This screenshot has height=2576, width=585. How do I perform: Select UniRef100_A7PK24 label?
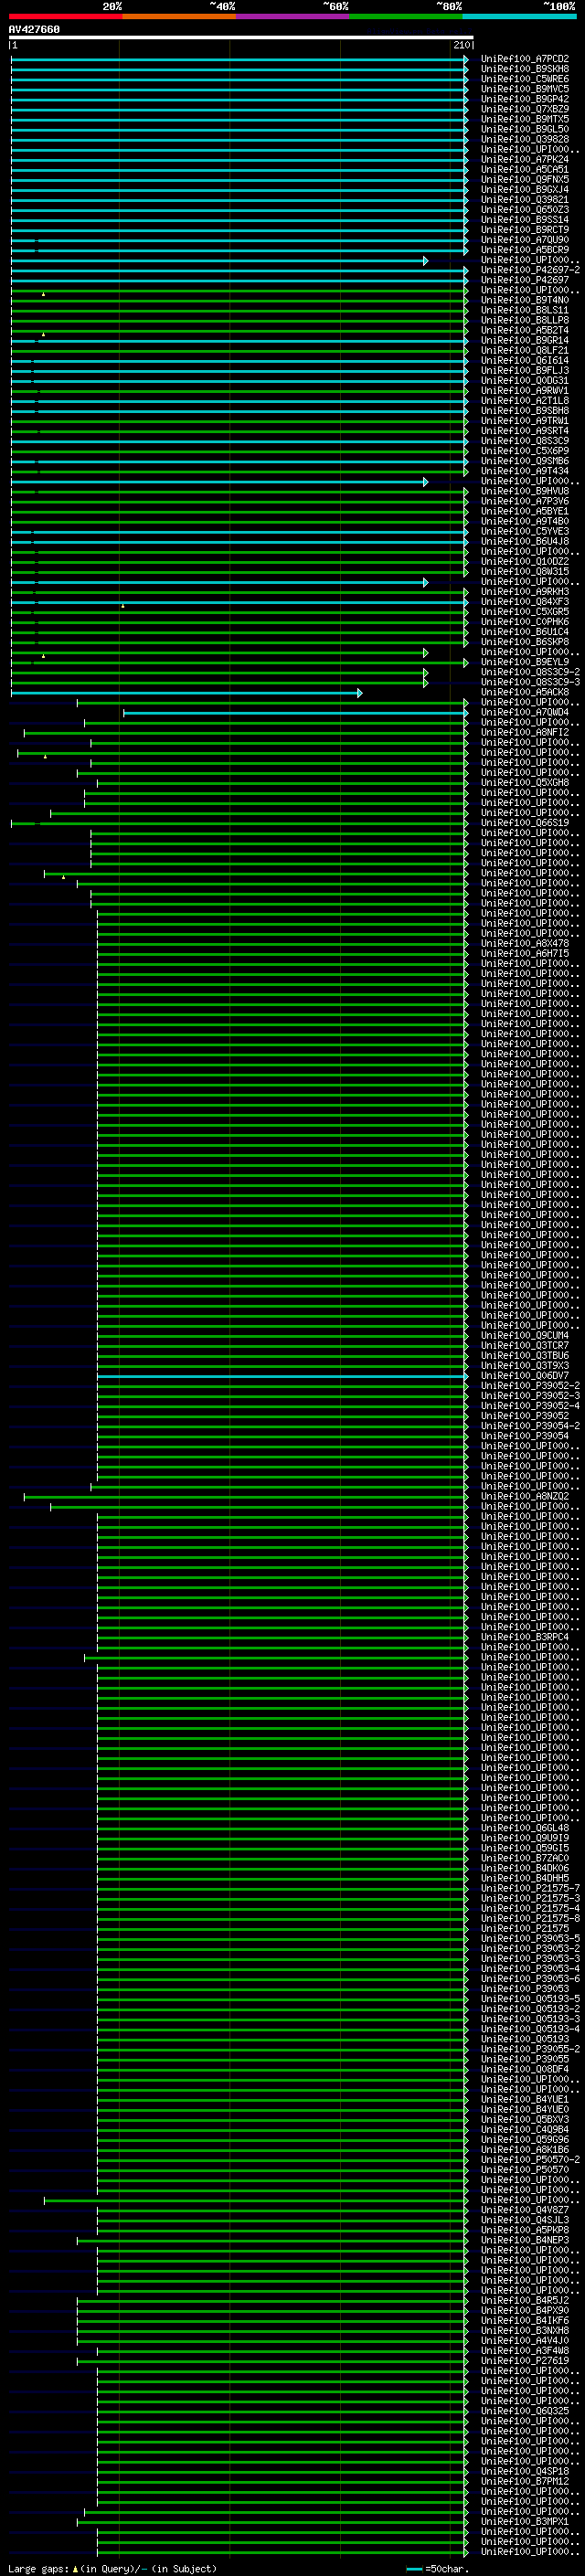click(x=525, y=159)
